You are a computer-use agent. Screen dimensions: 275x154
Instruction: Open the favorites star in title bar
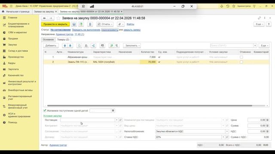[x=234, y=6]
